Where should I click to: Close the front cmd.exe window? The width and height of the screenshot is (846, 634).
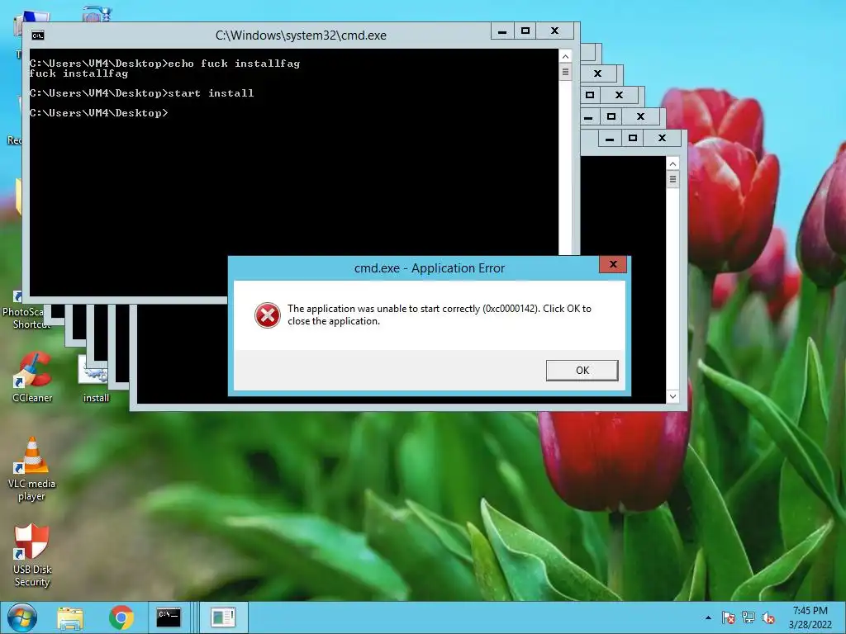tap(554, 31)
